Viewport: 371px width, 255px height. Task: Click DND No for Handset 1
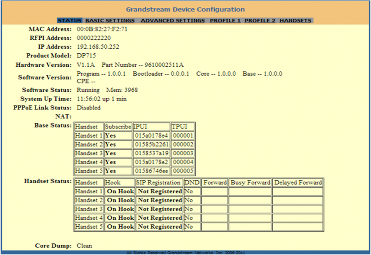point(192,191)
